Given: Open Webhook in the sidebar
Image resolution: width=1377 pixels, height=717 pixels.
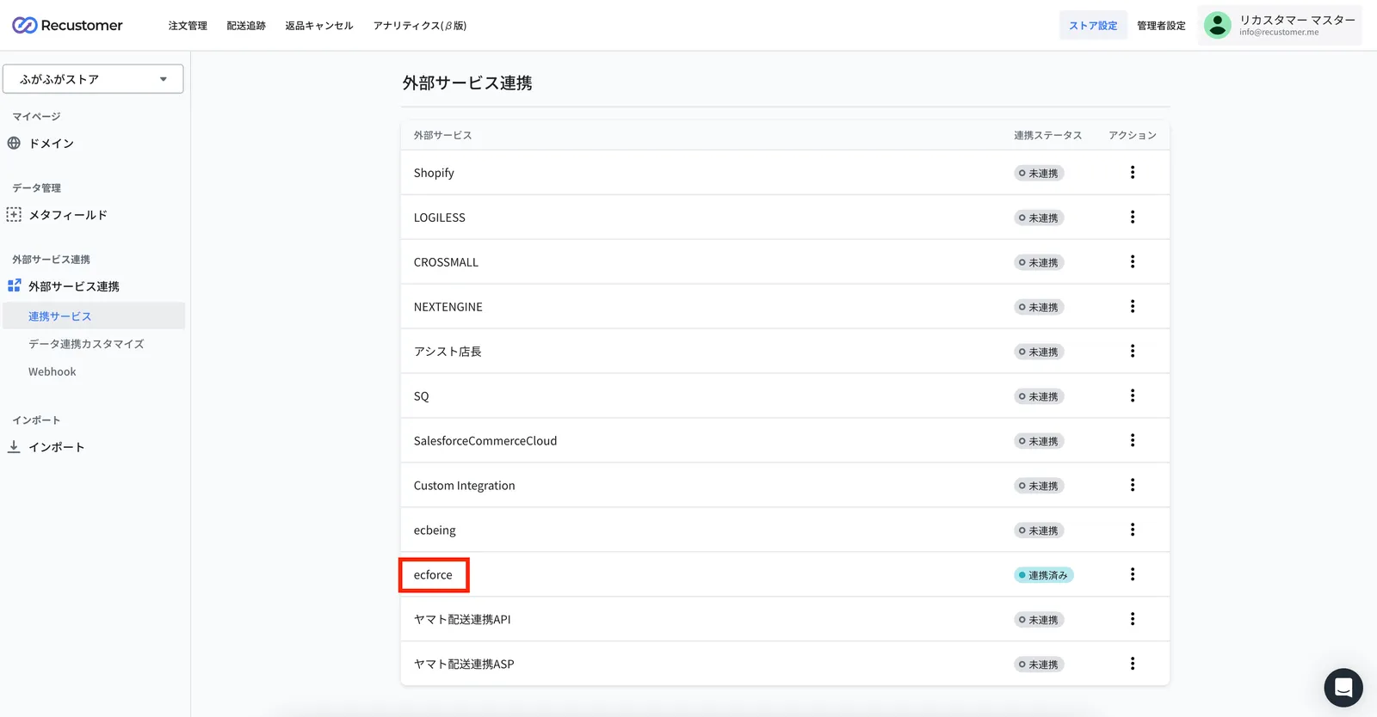Looking at the screenshot, I should point(52,371).
